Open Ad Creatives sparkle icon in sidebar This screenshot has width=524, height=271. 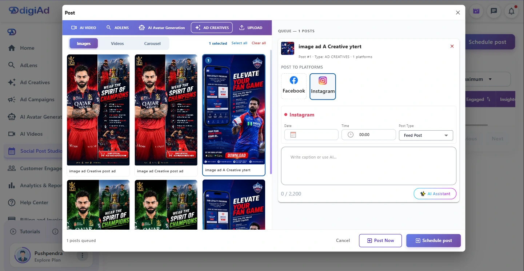tap(12, 82)
